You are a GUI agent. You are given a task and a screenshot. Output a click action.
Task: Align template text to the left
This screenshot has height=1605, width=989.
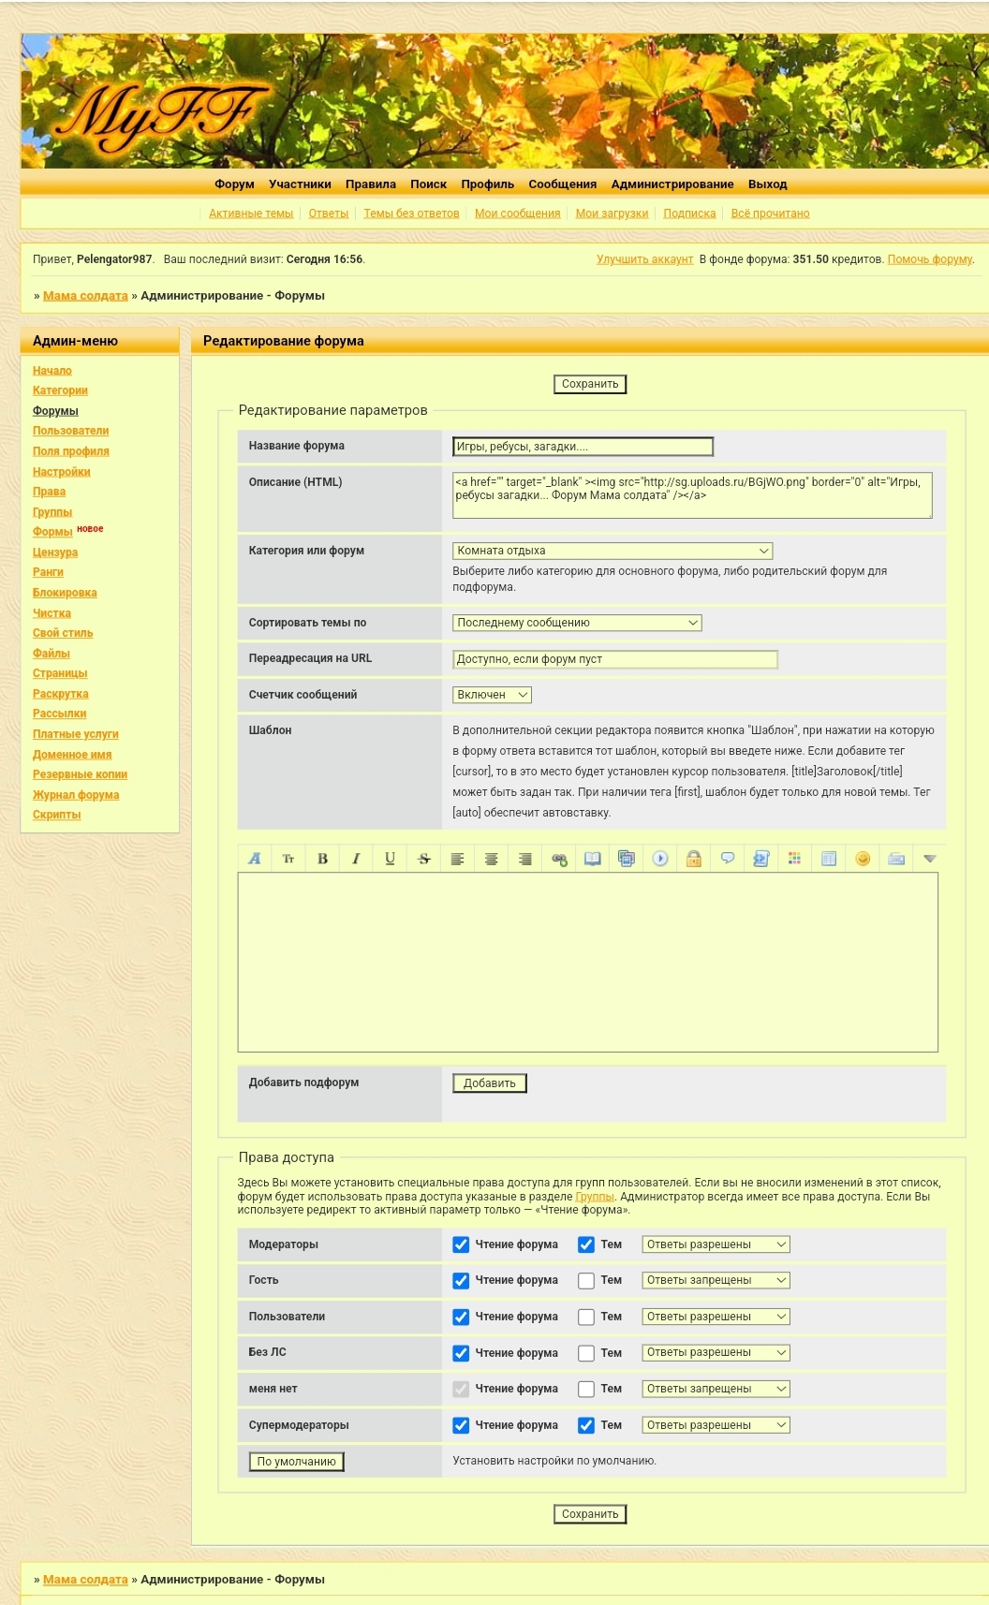pos(457,859)
